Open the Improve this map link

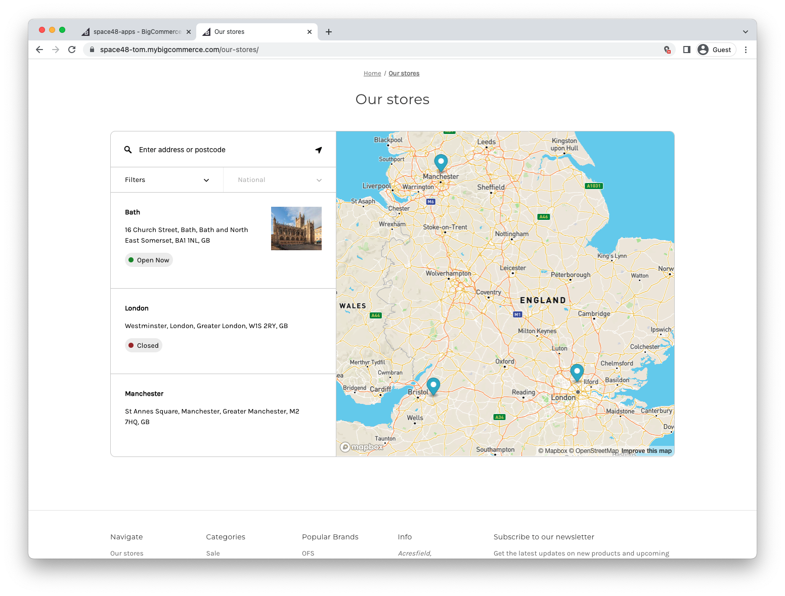(646, 451)
